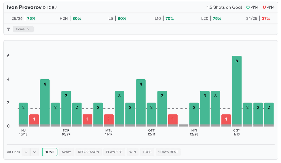Image resolution: width=281 pixels, height=163 pixels.
Task: Lower the alt line with the down chevron
Action: pos(34,152)
